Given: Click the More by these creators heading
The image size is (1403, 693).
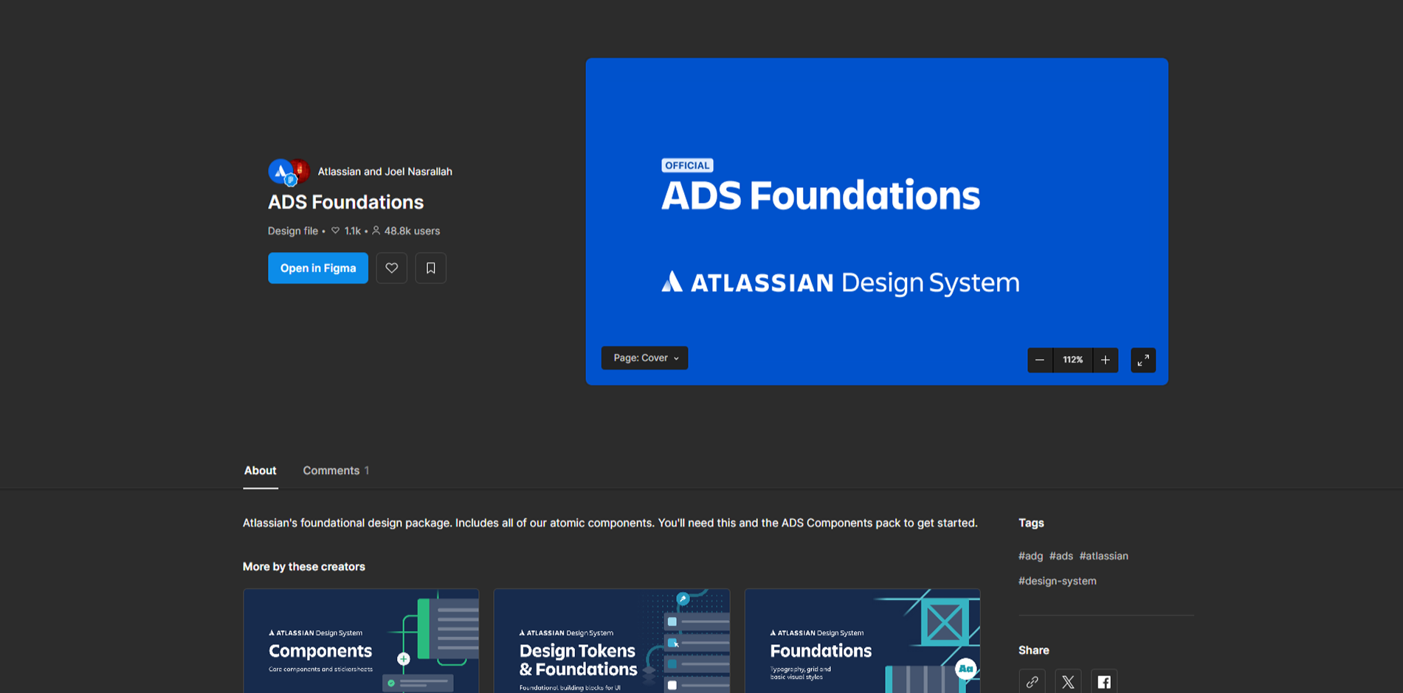Looking at the screenshot, I should [x=304, y=567].
